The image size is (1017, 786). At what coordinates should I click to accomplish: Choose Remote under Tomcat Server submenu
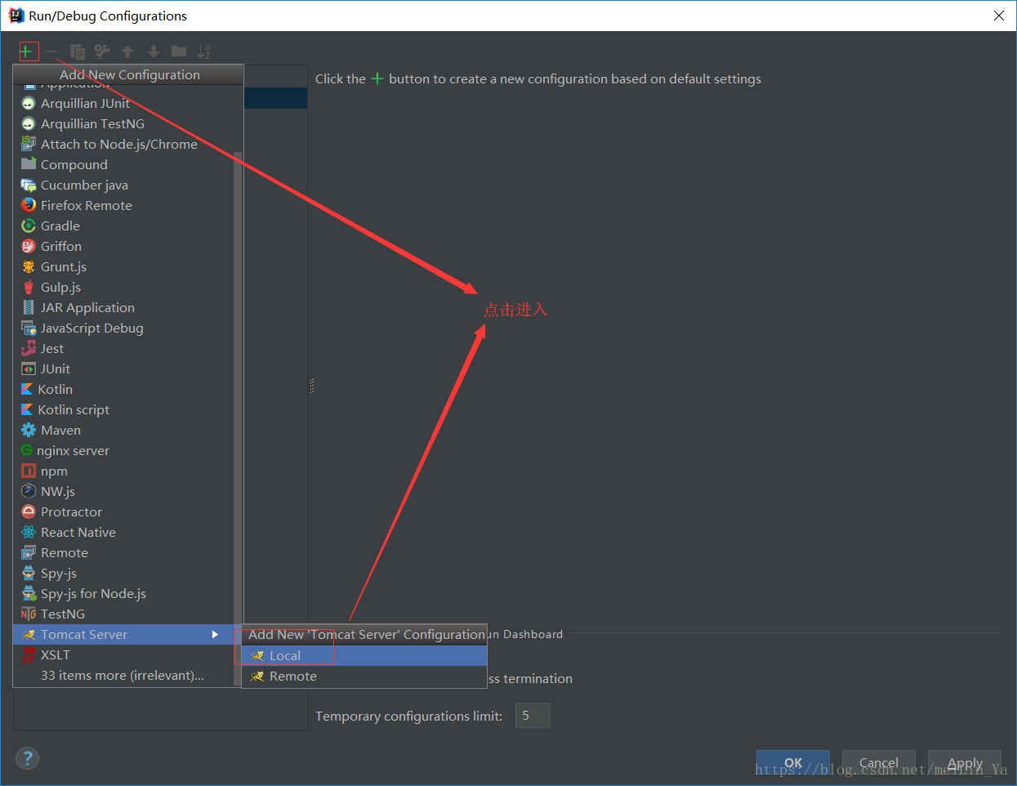click(x=364, y=676)
